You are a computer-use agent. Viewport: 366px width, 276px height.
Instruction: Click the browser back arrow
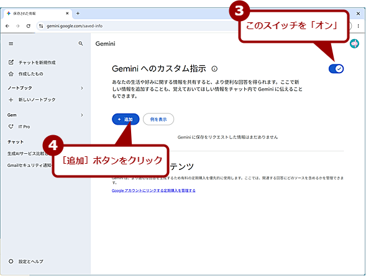(x=7, y=26)
